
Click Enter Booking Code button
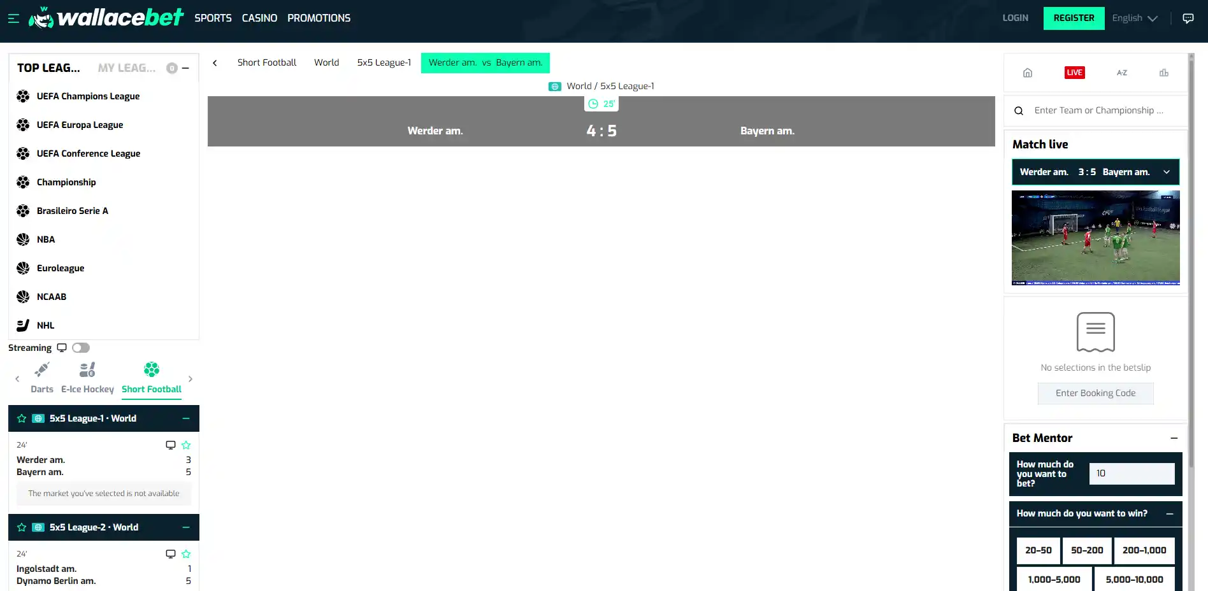point(1096,394)
